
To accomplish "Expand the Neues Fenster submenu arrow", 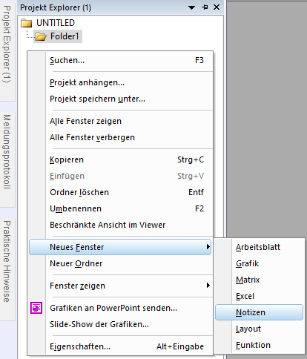I will (208, 247).
